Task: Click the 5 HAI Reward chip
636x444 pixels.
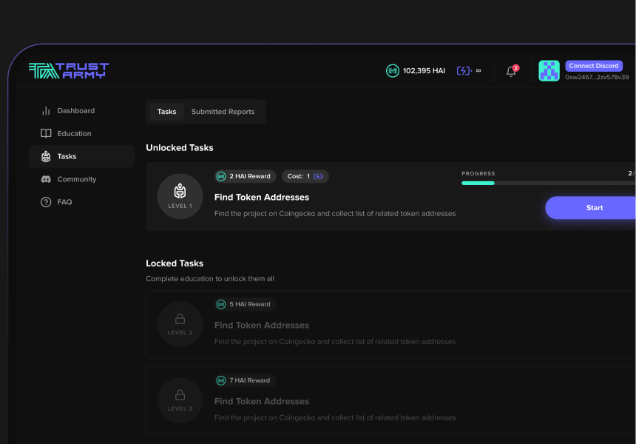Action: click(x=245, y=304)
